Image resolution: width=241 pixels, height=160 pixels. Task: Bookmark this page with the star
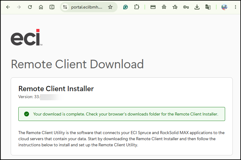[x=110, y=7]
